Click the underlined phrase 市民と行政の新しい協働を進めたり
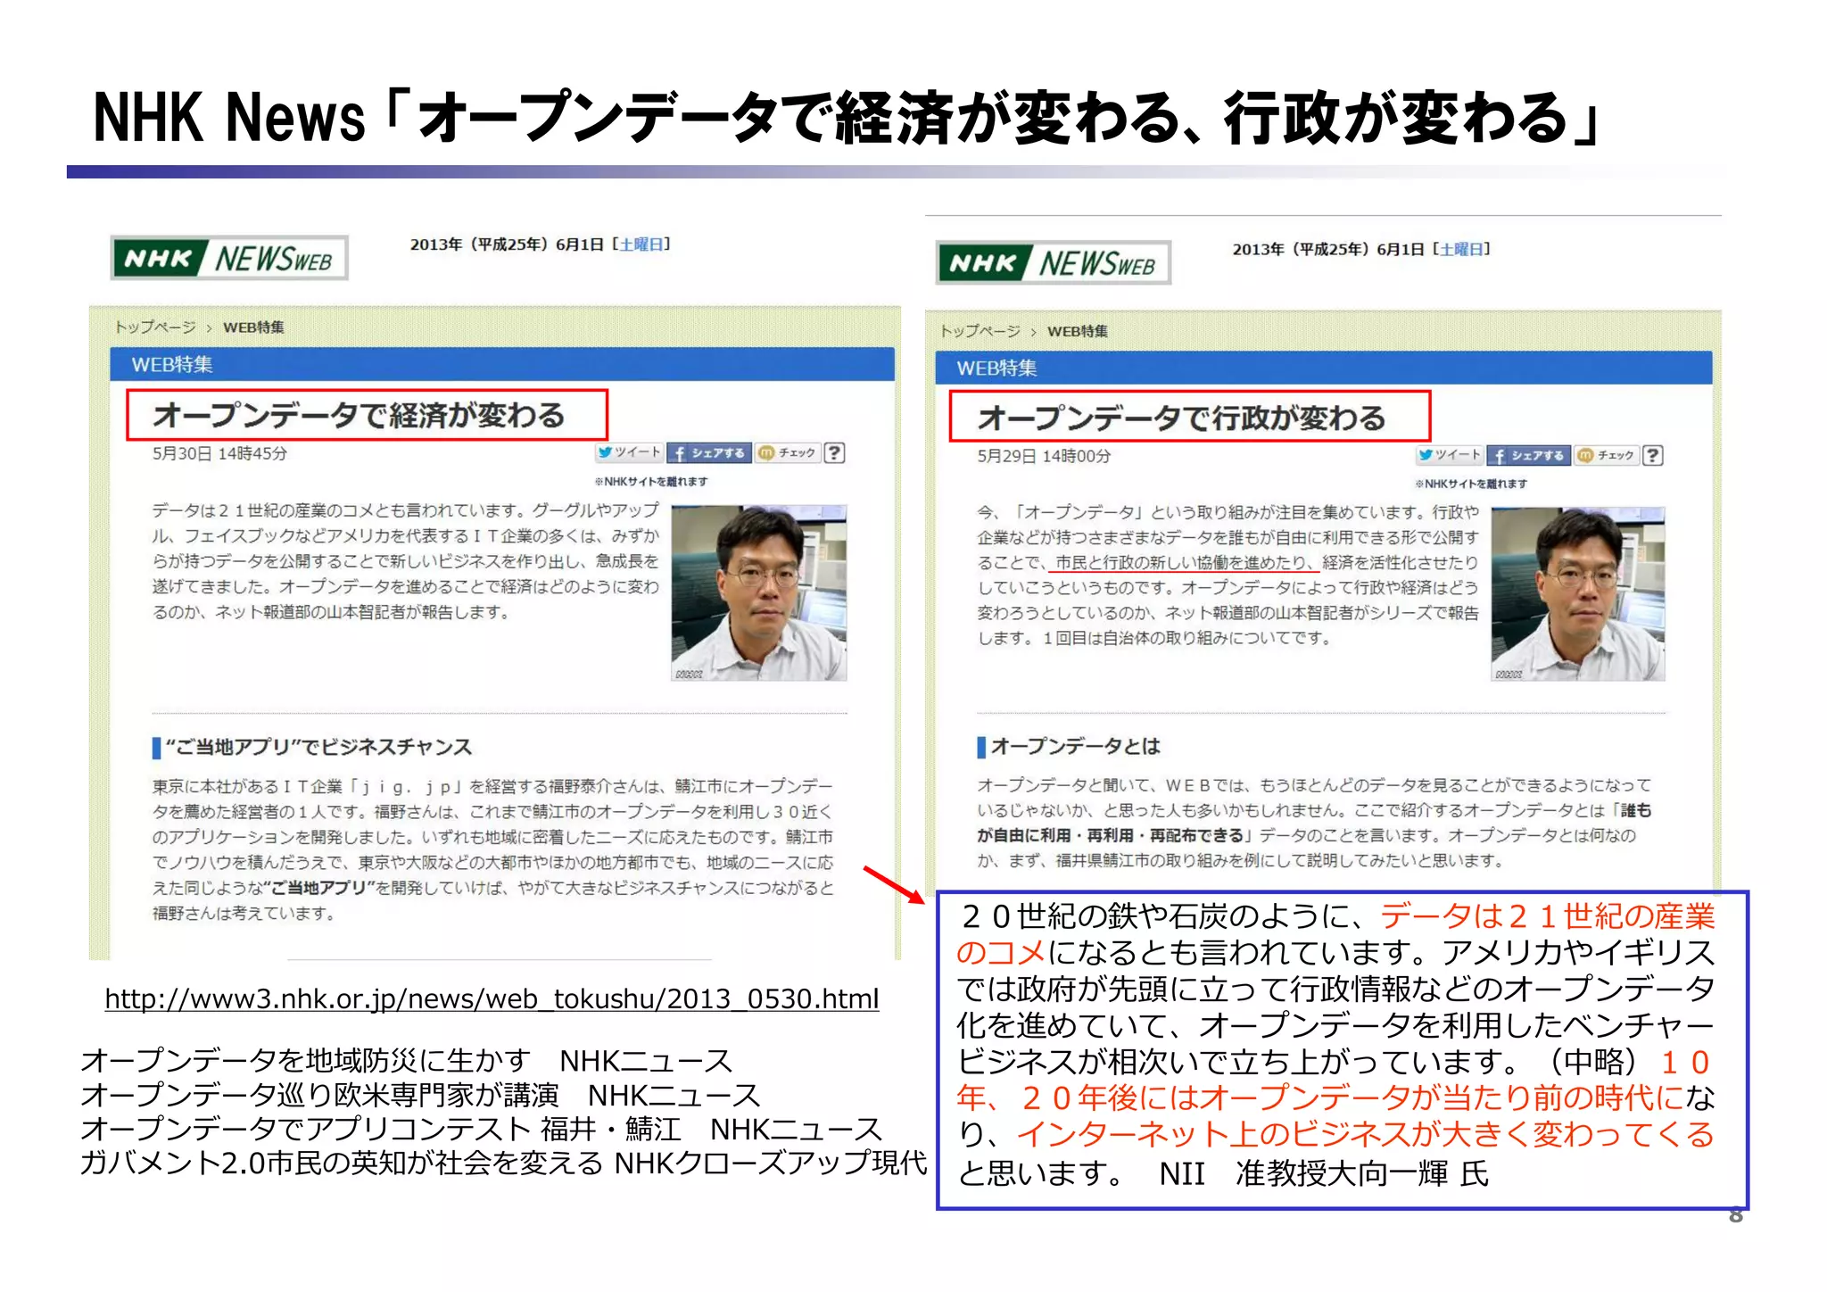1827x1292 pixels. click(x=1183, y=562)
